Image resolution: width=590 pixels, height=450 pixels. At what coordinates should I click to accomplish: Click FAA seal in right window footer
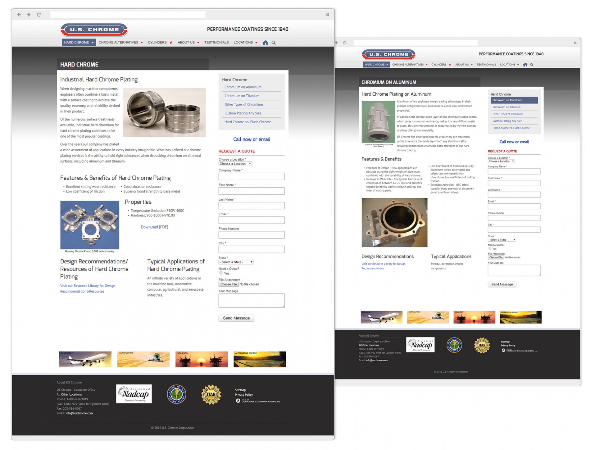(454, 345)
